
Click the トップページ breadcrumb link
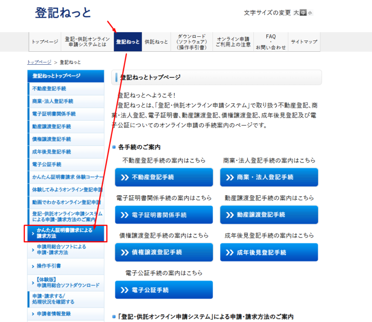coord(39,62)
